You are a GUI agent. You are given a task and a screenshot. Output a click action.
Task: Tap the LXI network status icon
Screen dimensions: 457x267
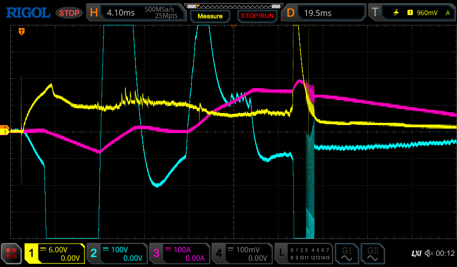[416, 254]
